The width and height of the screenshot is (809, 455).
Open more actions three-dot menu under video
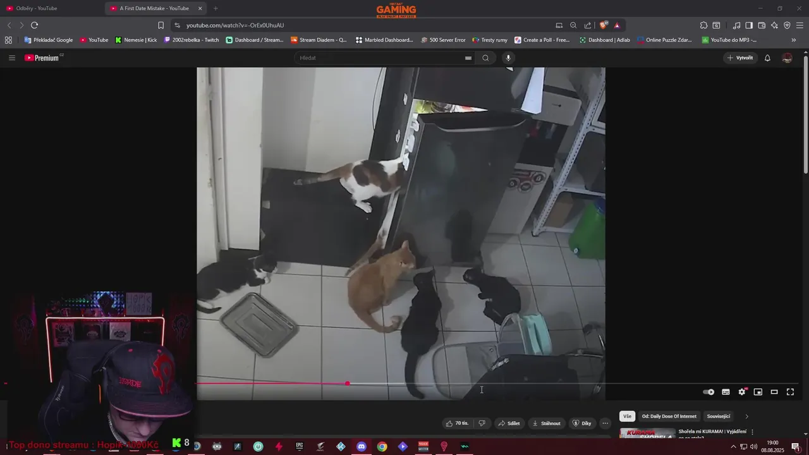605,423
